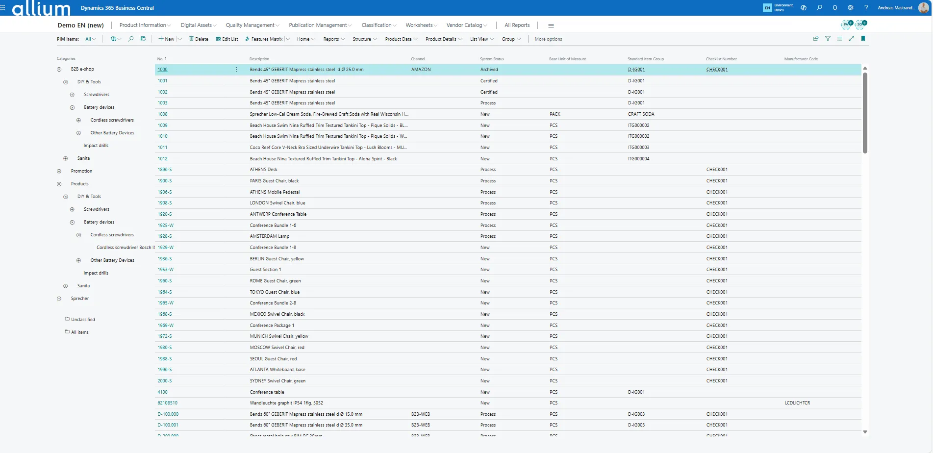The height and width of the screenshot is (453, 933).
Task: Expand the page with the diagonal arrows icon
Action: (851, 39)
